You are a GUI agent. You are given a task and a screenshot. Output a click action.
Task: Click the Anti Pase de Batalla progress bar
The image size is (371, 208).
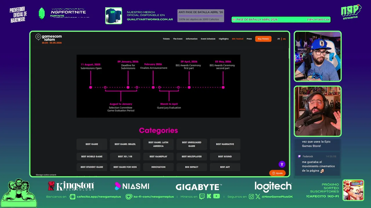201,16
